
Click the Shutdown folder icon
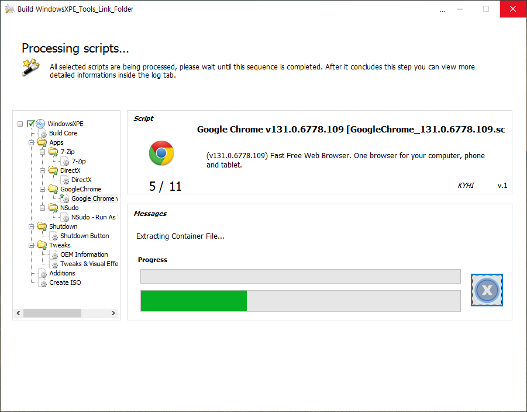pos(42,226)
